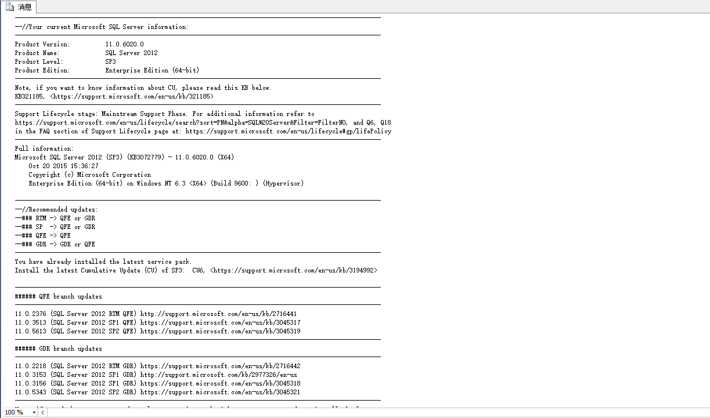
Task: Click the Enterprise Edition (64-bit) product edition text
Action: (x=152, y=70)
